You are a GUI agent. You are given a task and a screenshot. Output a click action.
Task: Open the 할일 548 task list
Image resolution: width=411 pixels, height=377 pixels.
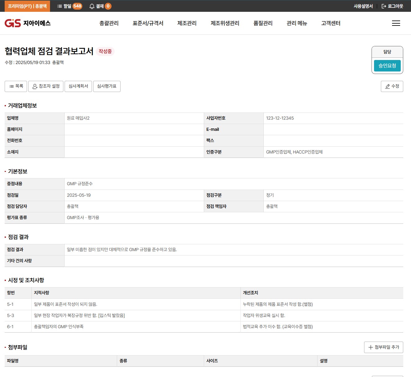point(70,6)
